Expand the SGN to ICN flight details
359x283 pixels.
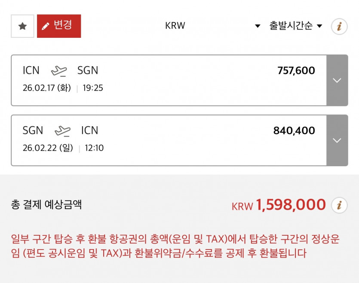point(337,140)
